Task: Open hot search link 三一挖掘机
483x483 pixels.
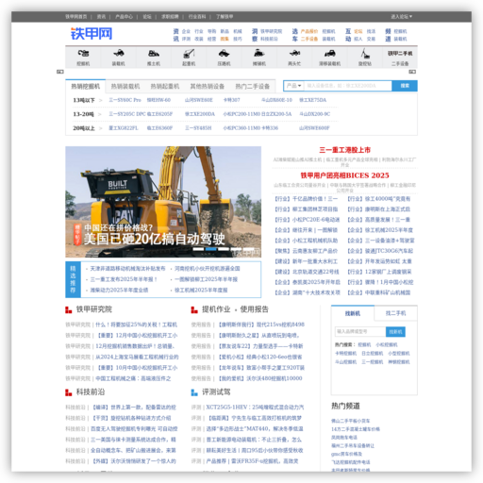Action: [373, 362]
